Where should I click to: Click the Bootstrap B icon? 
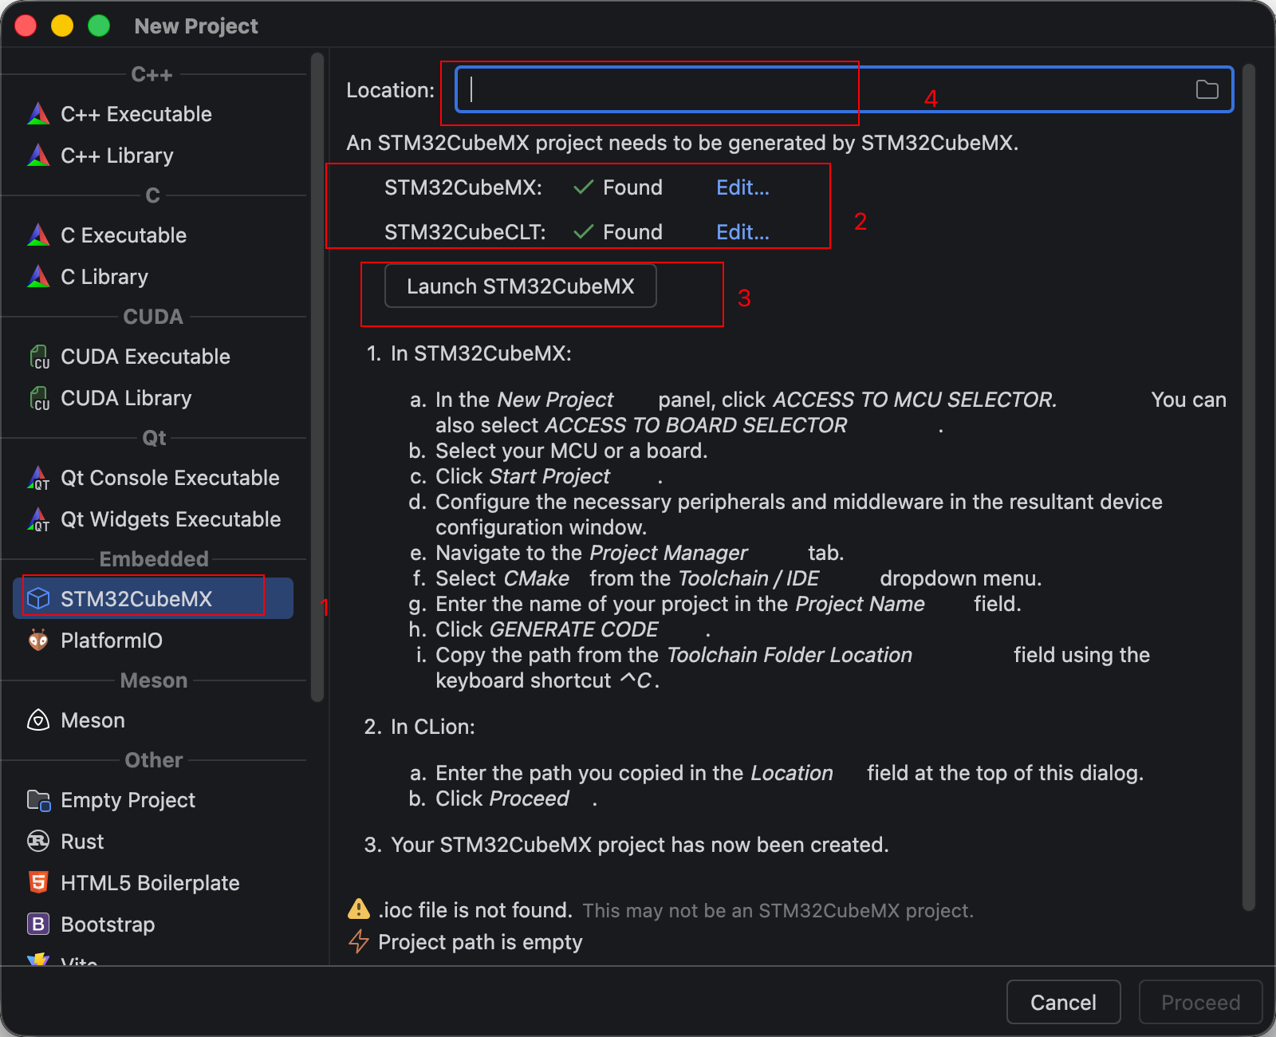coord(38,925)
